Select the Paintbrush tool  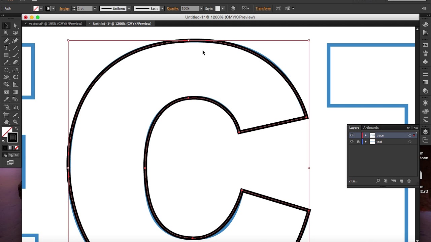click(x=15, y=55)
